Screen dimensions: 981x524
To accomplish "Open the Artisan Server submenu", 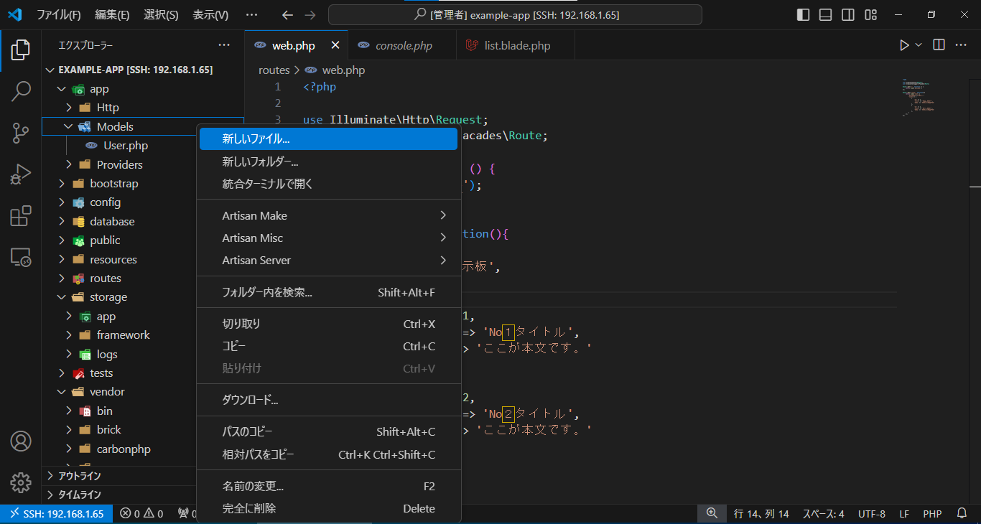I will click(x=328, y=260).
